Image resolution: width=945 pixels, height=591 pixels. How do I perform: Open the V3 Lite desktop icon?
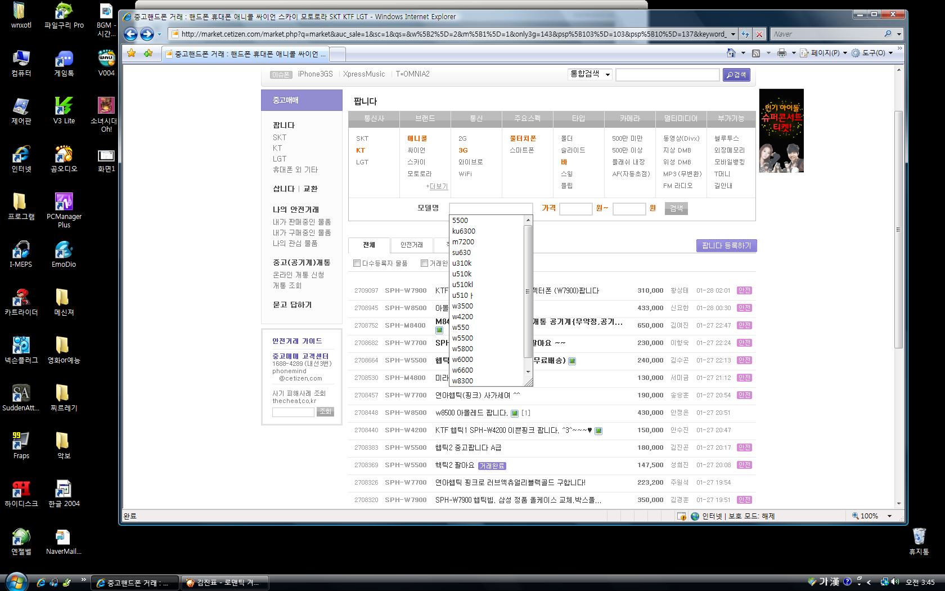[64, 111]
